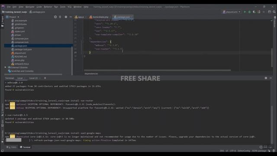The height and width of the screenshot is (156, 277).
Task: Click the Run with Coverage icon
Action: [254, 12]
